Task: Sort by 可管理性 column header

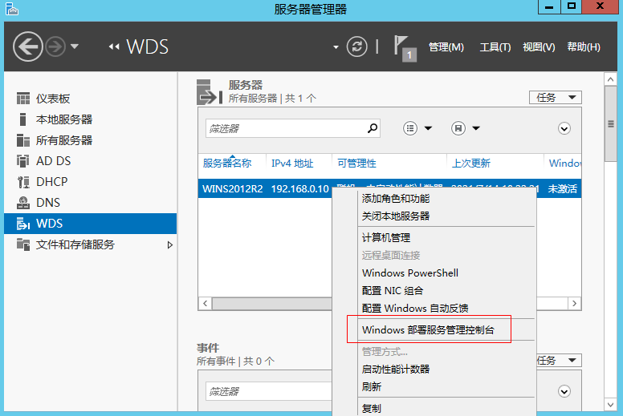Action: pos(356,163)
